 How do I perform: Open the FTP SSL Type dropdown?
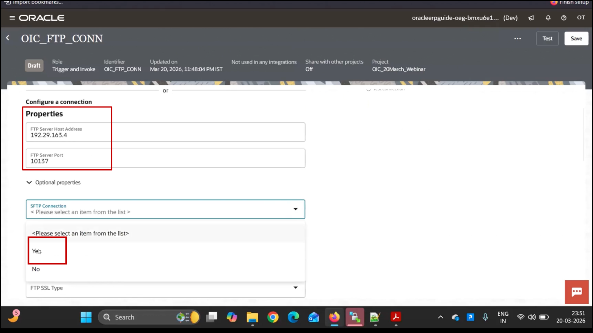[166, 288]
